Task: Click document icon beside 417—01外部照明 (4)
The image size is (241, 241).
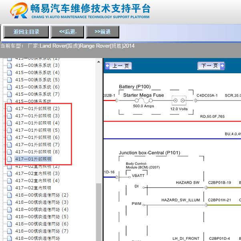Action: click(x=10, y=123)
